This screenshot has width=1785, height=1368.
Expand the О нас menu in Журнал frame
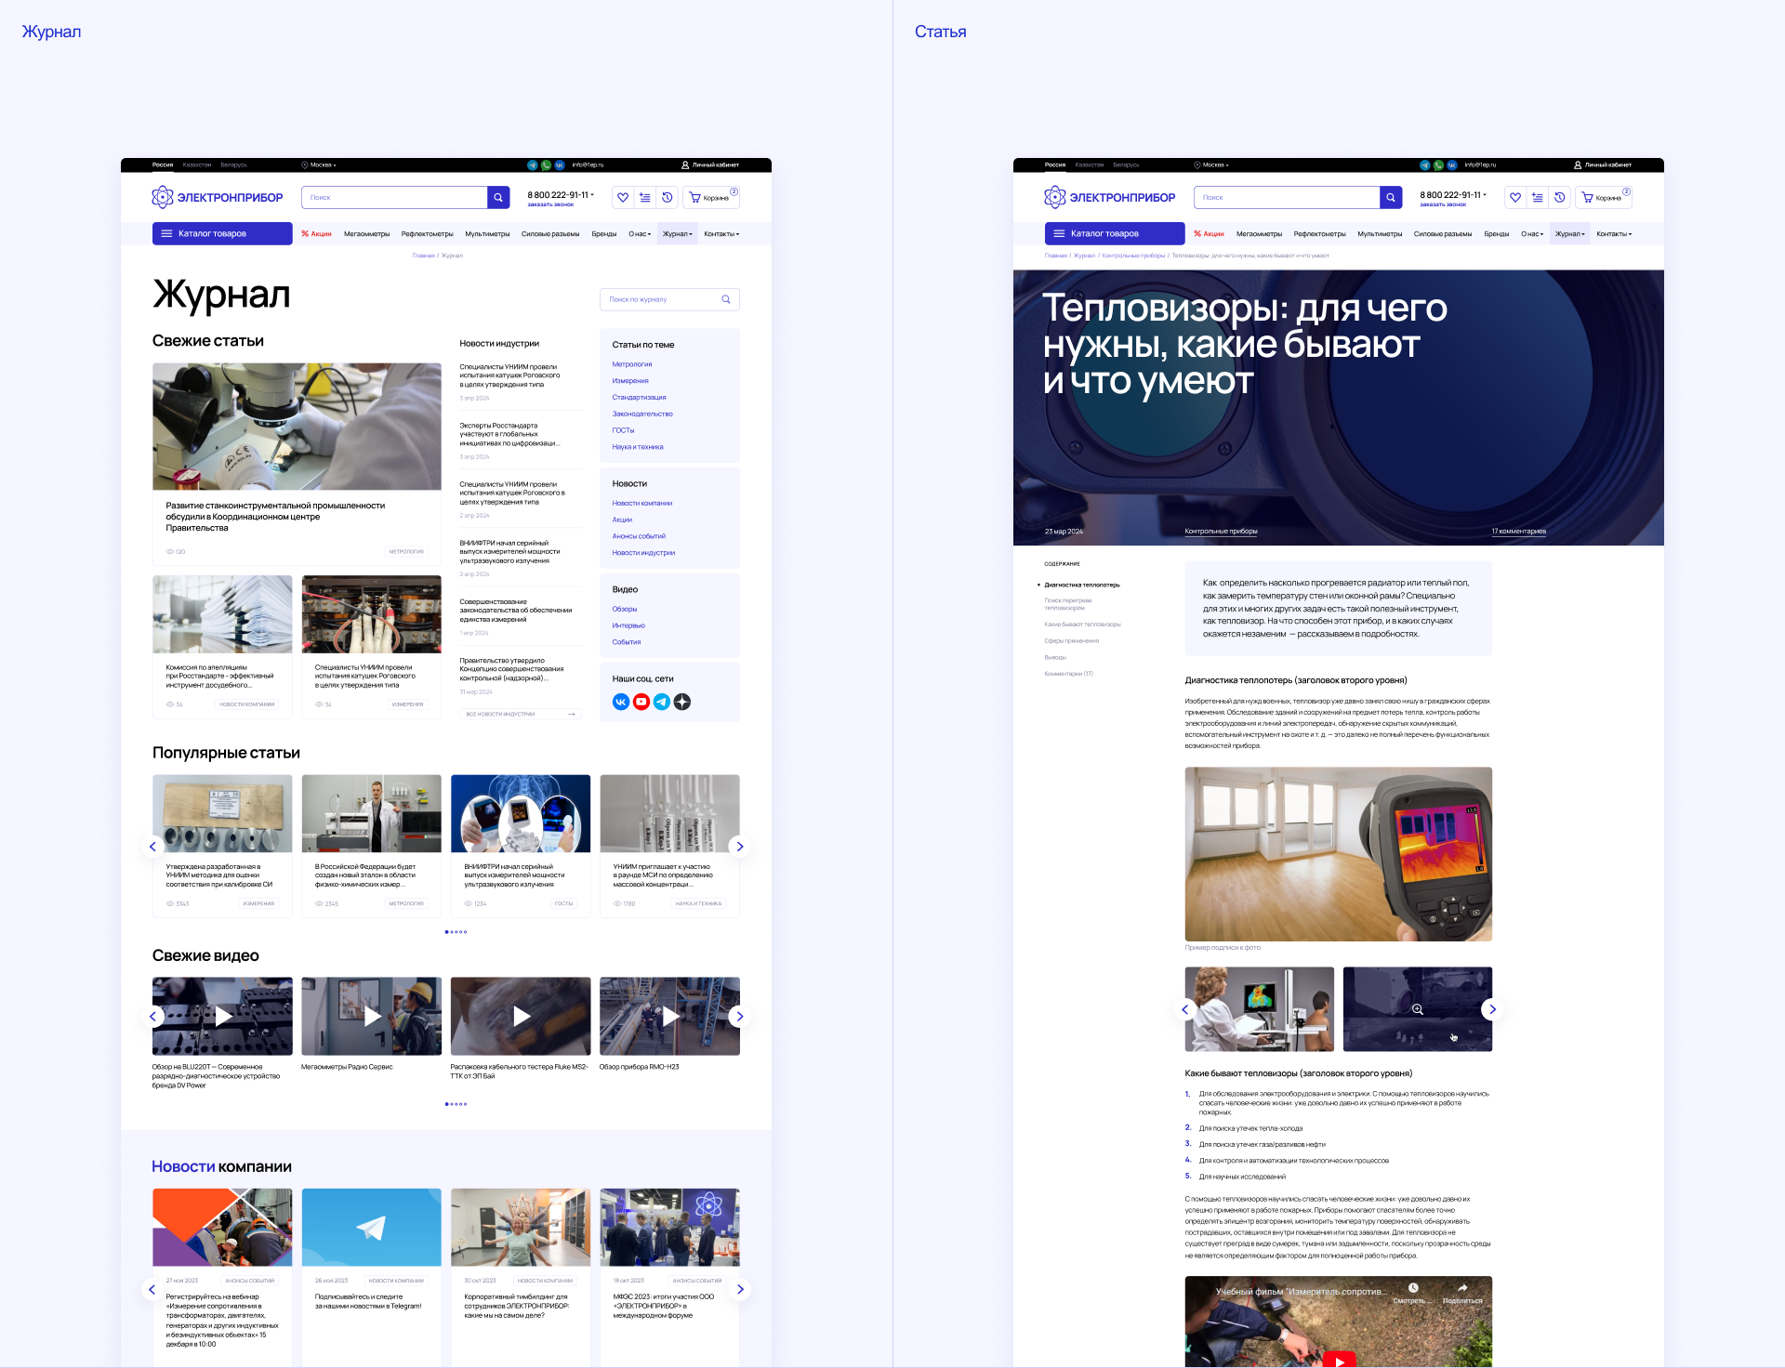click(x=640, y=234)
